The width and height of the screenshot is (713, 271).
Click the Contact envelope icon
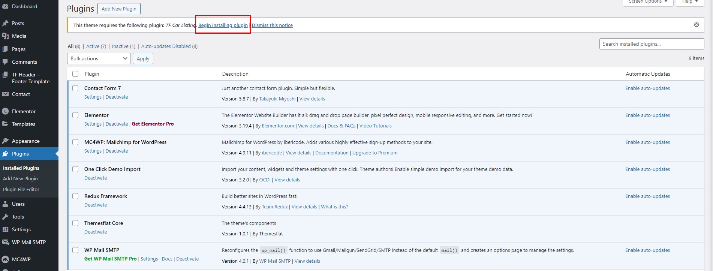(x=5, y=94)
